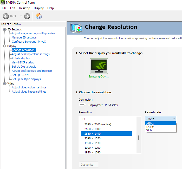The height and width of the screenshot is (169, 182).
Task: Click the 3D Settings category label
Action: click(15, 29)
